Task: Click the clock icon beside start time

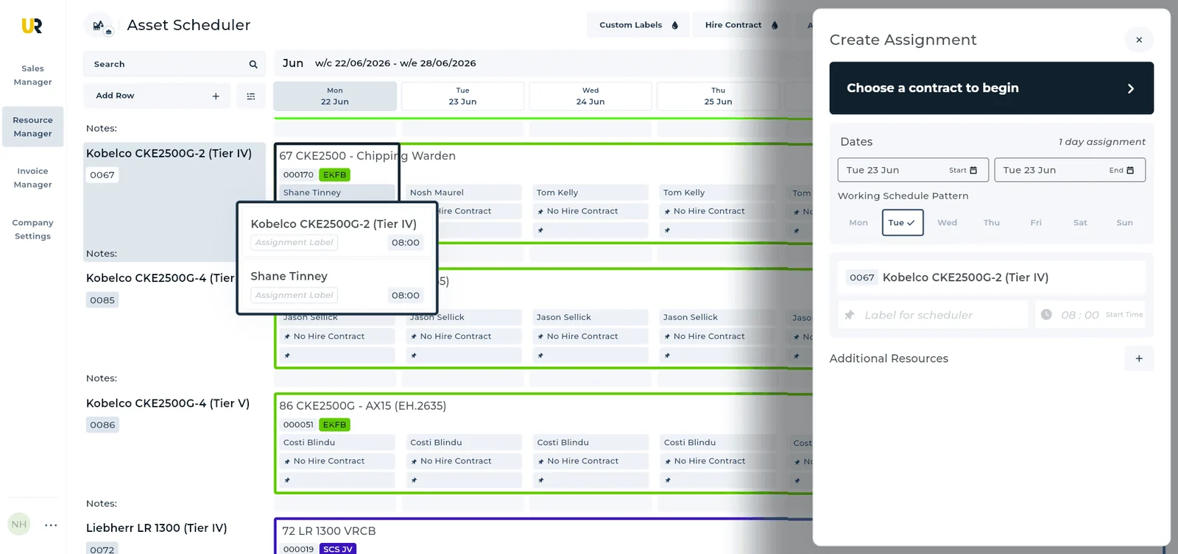Action: pyautogui.click(x=1046, y=315)
